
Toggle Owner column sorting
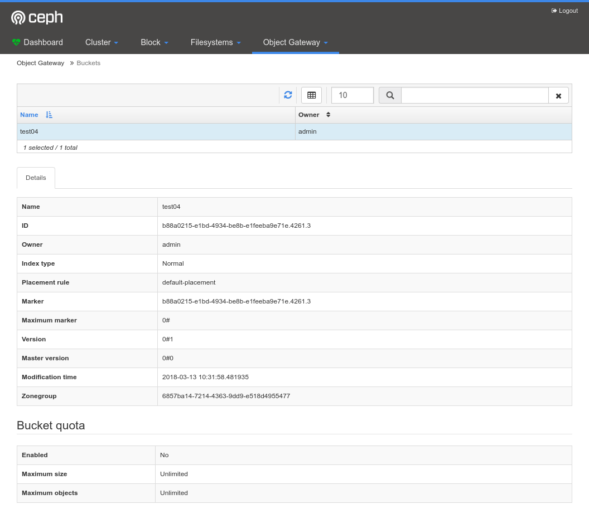[328, 115]
